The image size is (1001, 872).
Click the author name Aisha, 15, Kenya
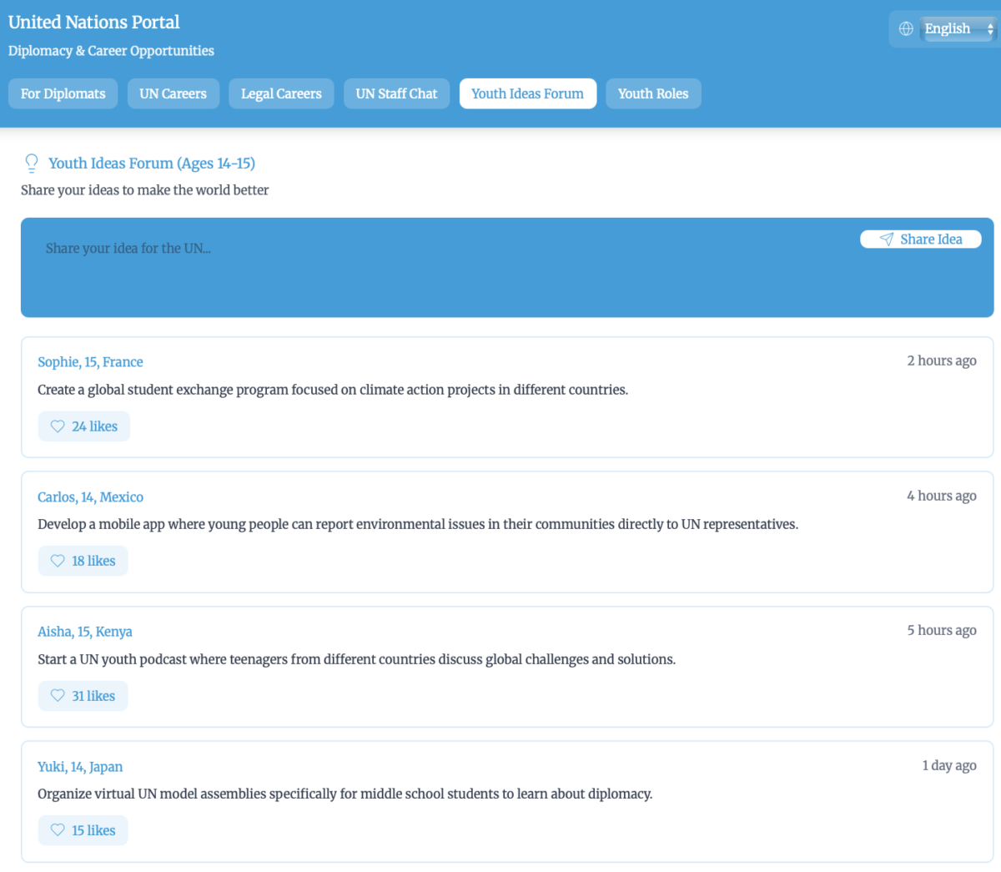[85, 632]
